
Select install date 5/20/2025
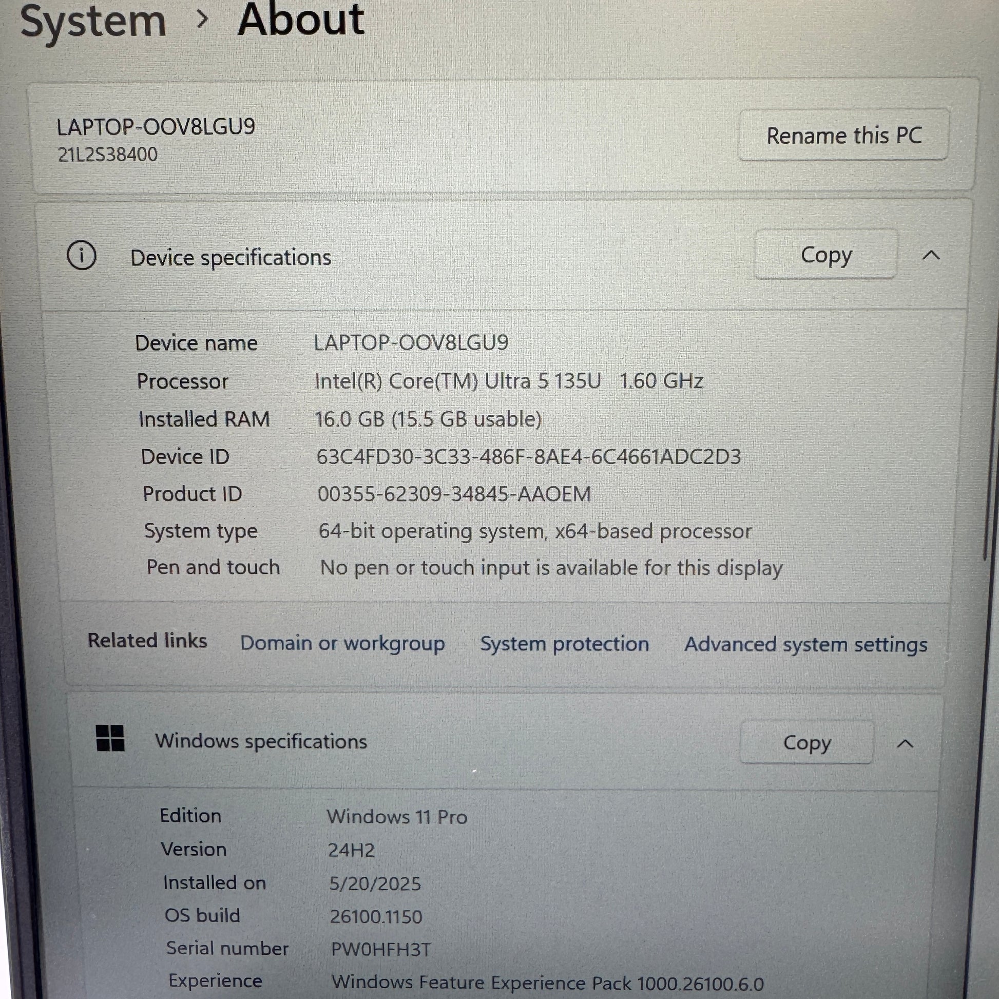tap(375, 883)
